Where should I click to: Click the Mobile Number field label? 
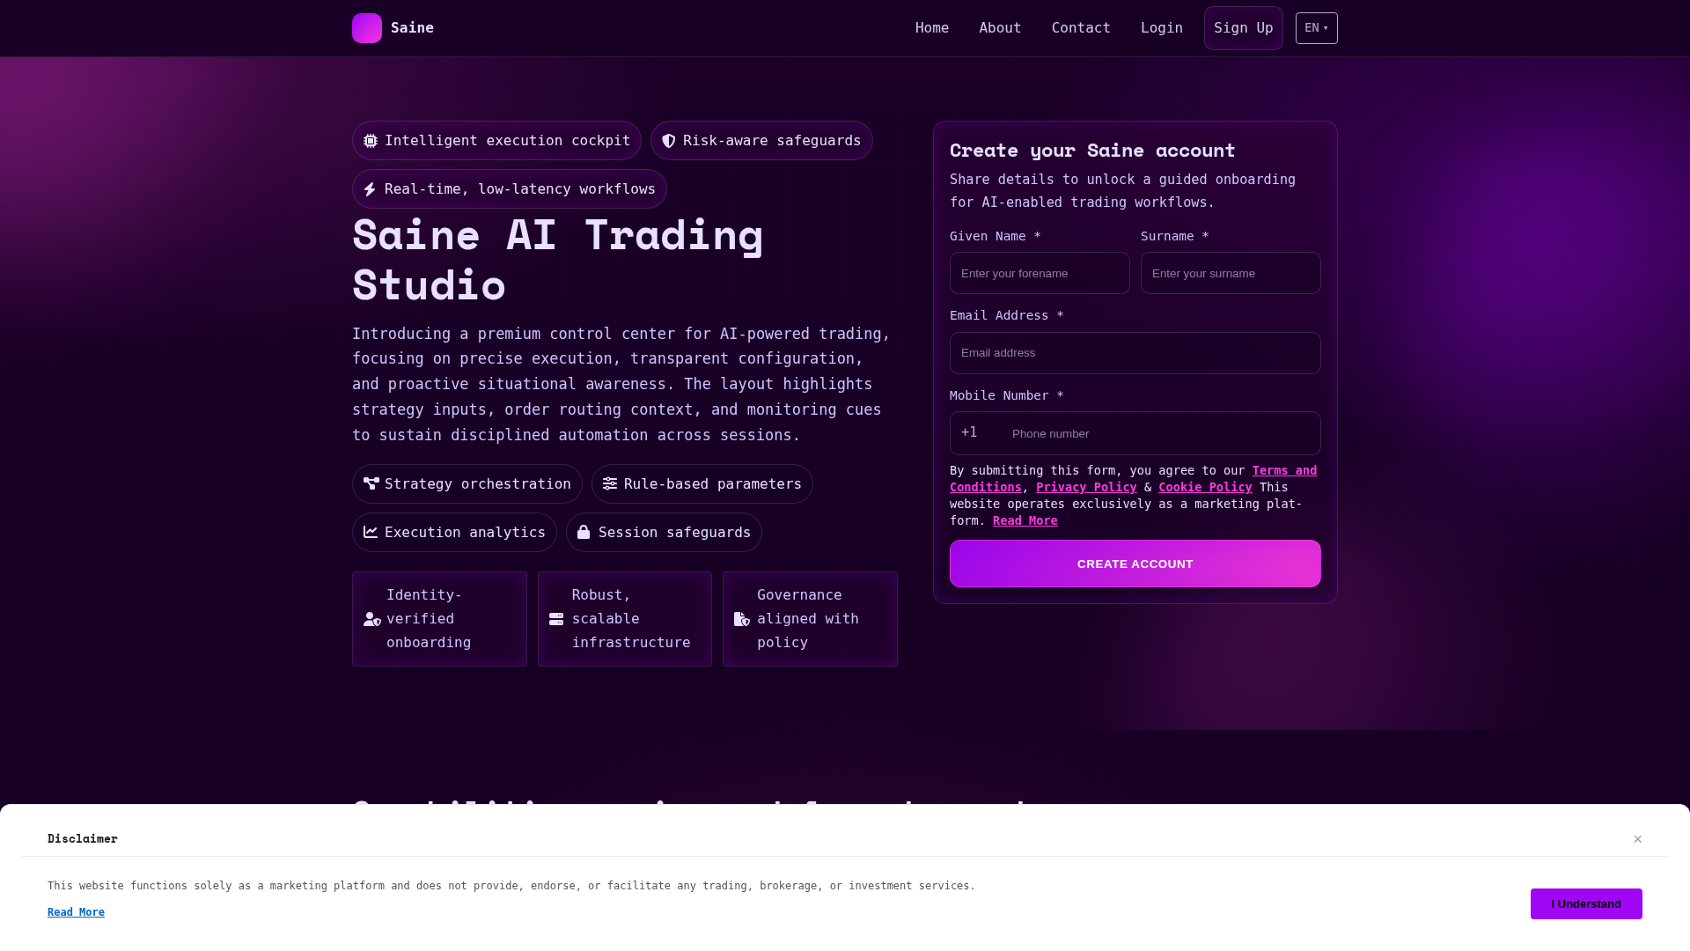pos(1007,395)
